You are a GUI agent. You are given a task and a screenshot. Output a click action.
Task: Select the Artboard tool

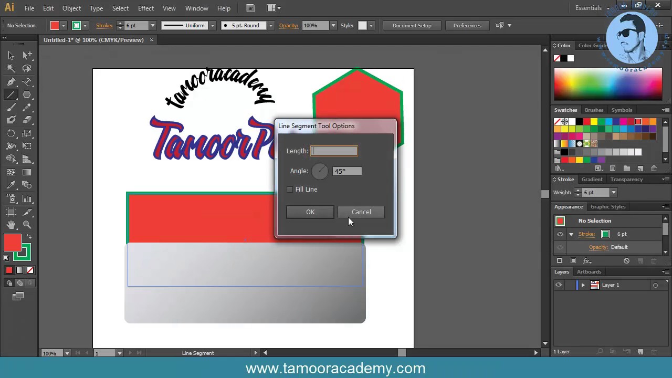[x=11, y=212]
